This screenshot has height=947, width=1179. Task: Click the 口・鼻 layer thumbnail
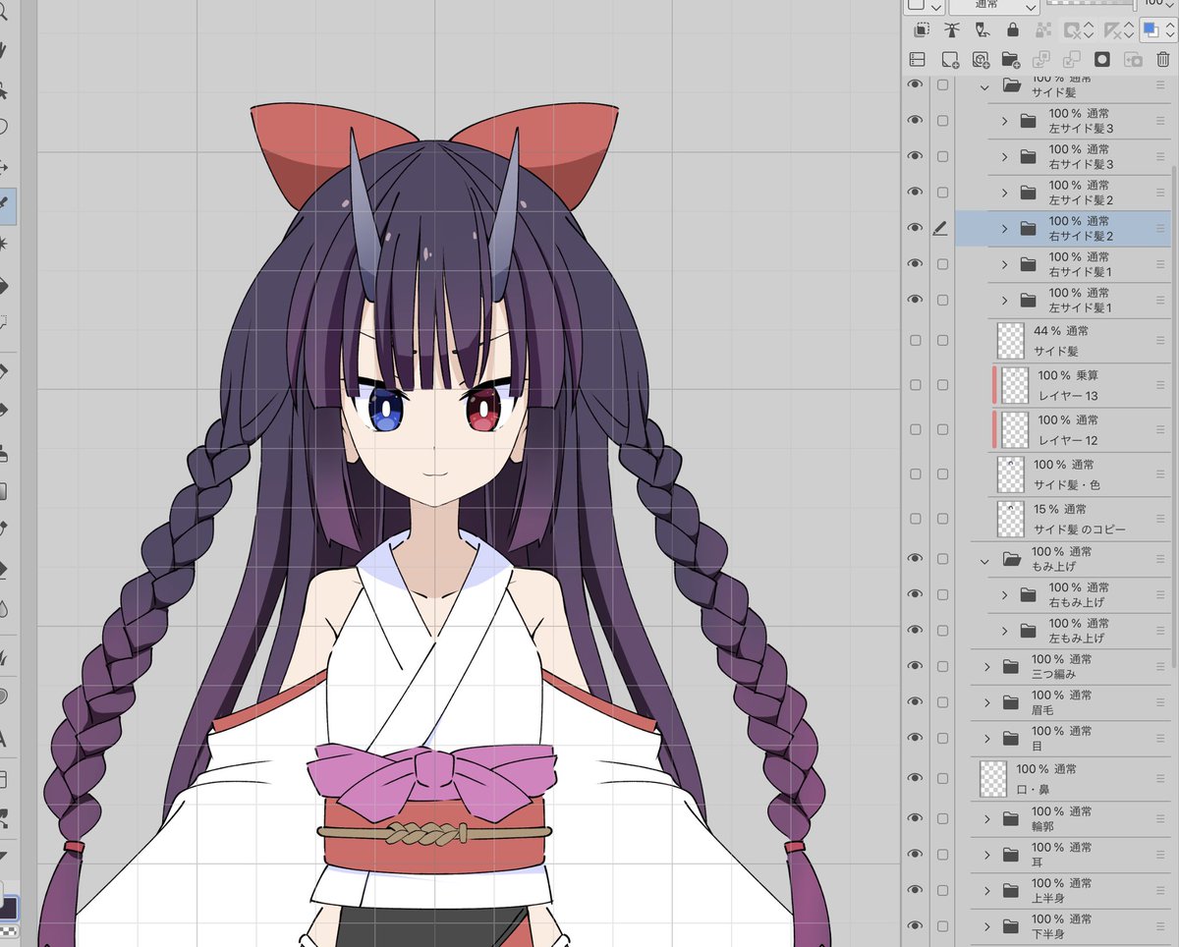coord(993,777)
